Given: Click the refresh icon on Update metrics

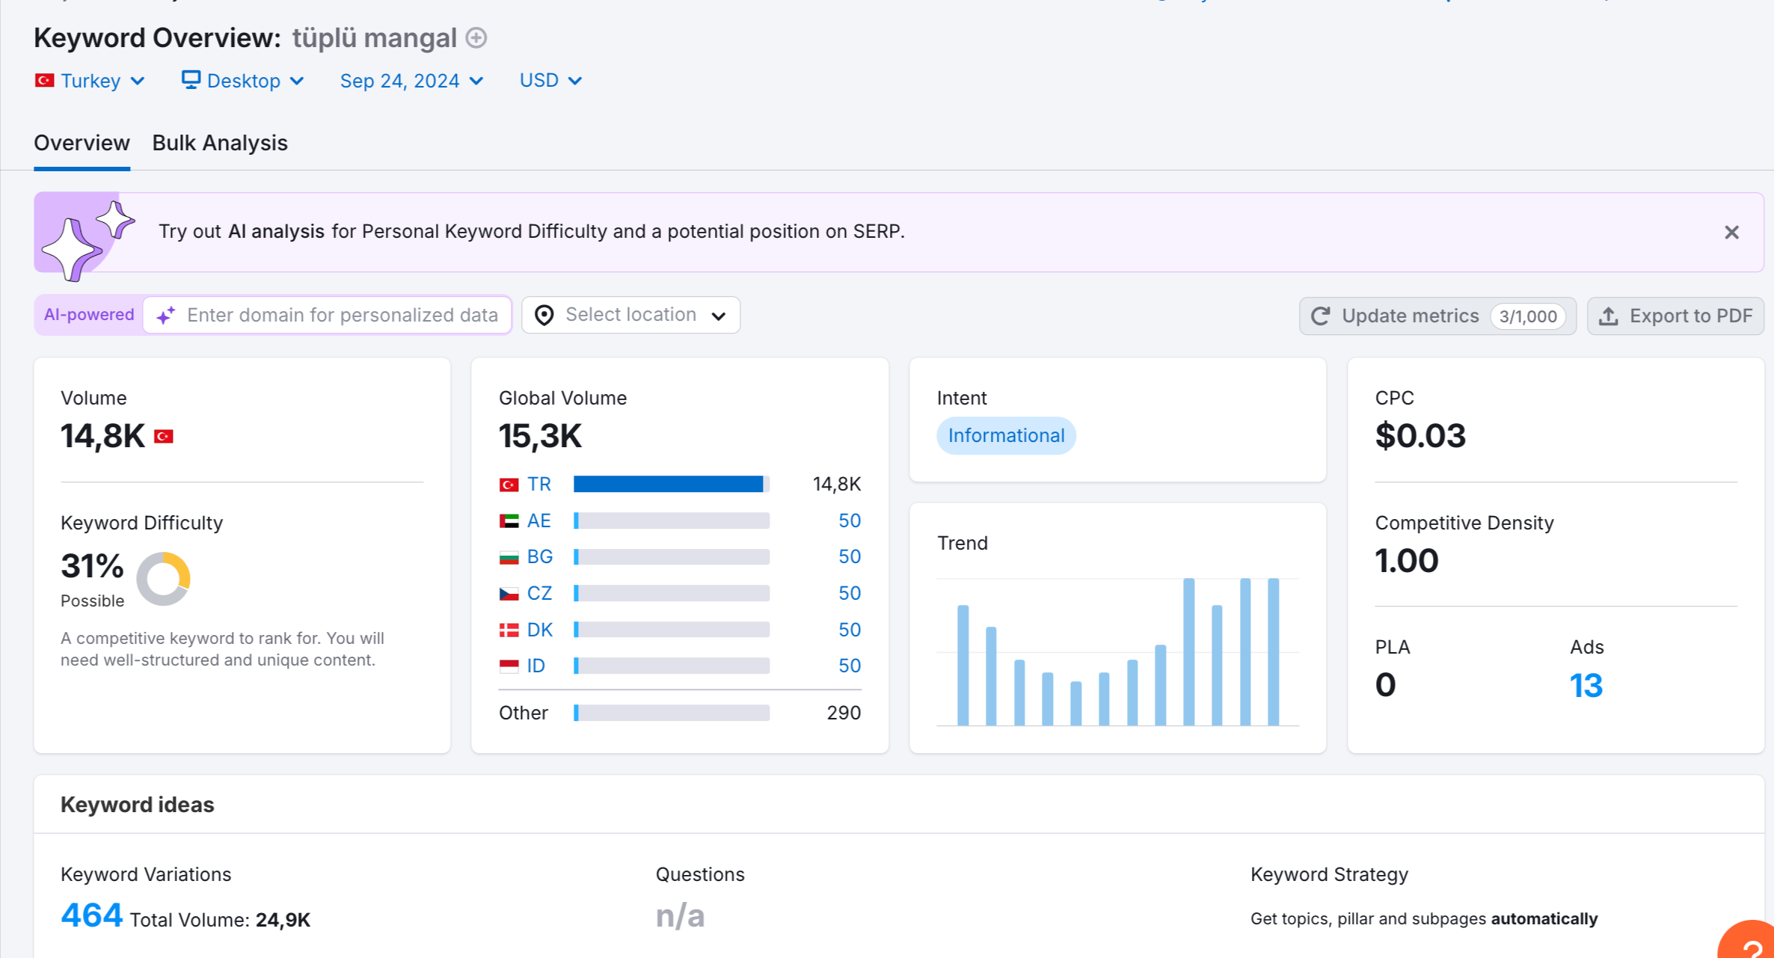Looking at the screenshot, I should pyautogui.click(x=1321, y=316).
